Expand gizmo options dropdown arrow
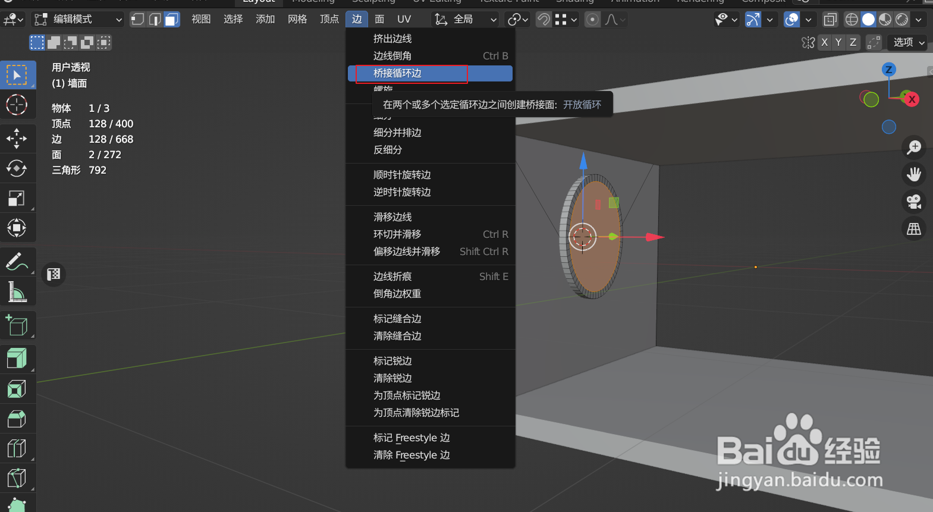933x512 pixels. click(769, 20)
